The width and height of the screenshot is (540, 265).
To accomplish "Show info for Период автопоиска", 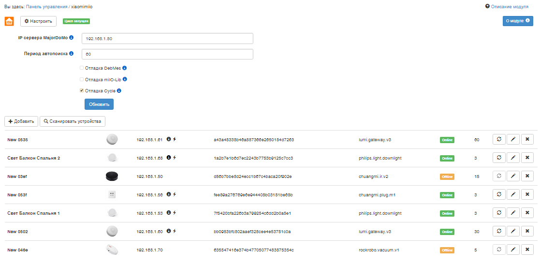I will pos(71,53).
